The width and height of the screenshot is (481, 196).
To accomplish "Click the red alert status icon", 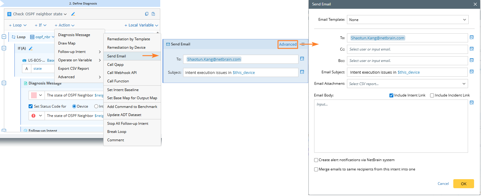I will tap(33, 116).
